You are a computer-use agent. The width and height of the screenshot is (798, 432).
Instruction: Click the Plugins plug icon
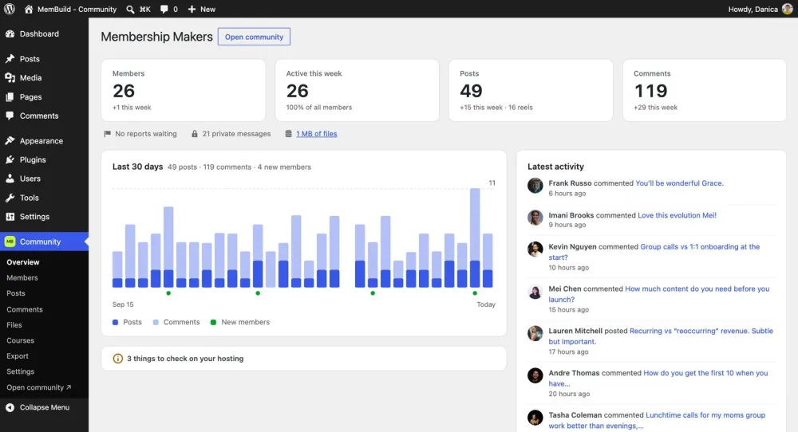click(10, 159)
